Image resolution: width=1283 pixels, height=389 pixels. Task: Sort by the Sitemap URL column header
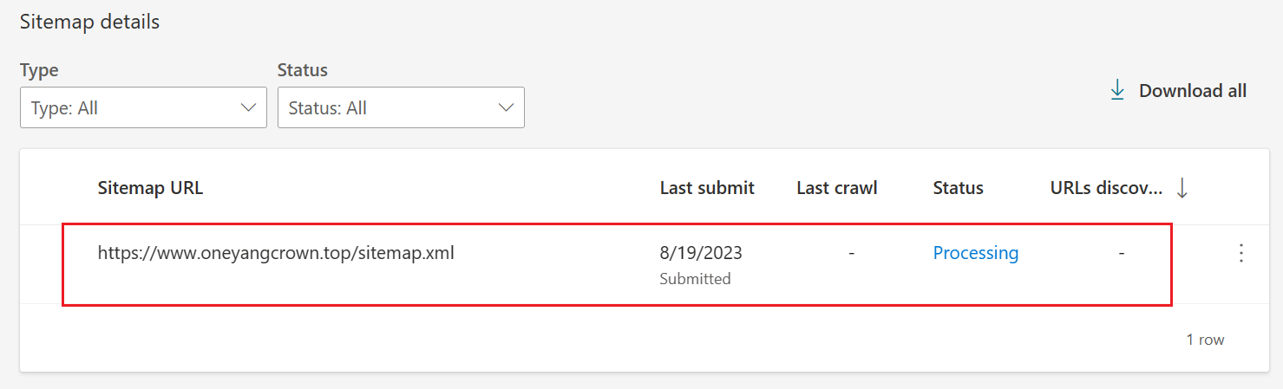(x=150, y=188)
